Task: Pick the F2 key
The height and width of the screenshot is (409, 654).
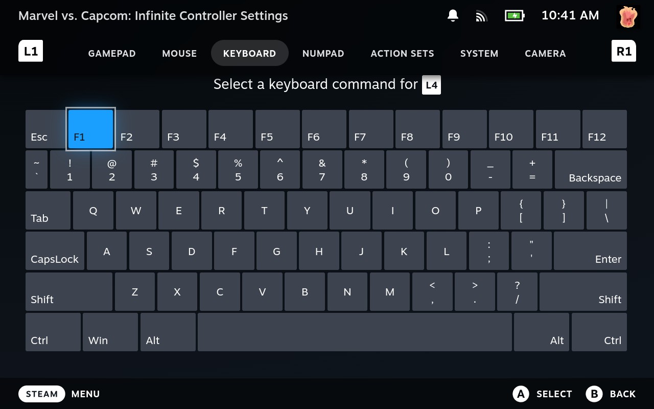Action: coord(137,129)
